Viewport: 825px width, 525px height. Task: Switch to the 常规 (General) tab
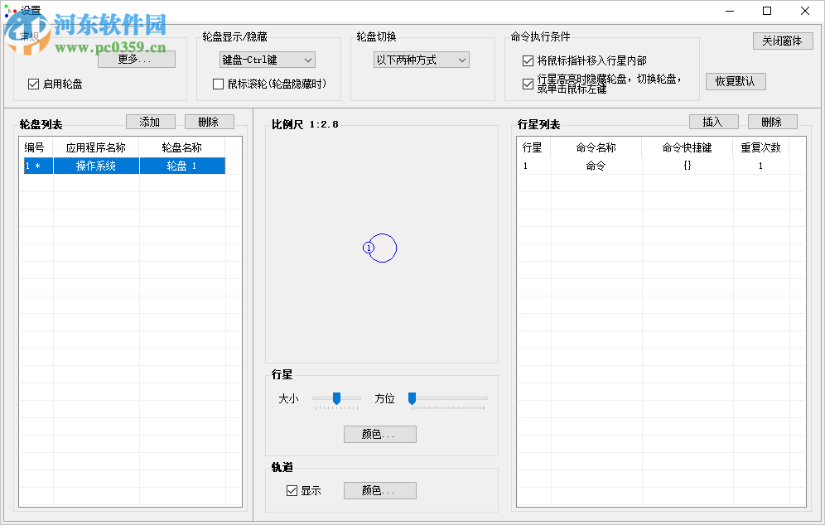click(29, 35)
